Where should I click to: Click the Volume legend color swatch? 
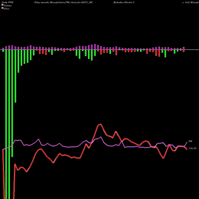[x=2, y=5]
